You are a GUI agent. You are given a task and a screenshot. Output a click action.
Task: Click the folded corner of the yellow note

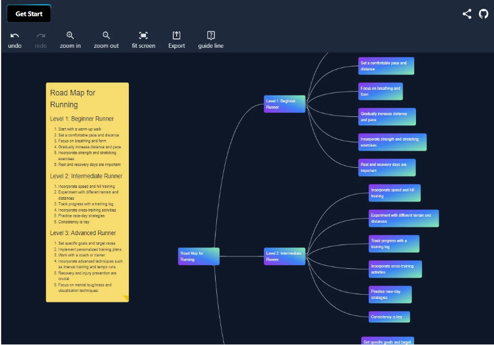click(125, 298)
